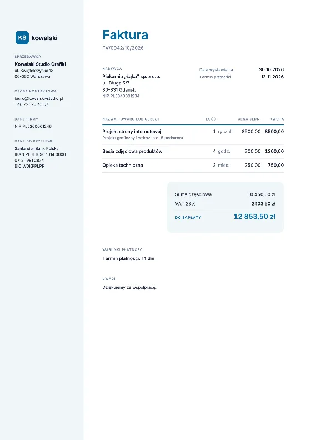Select invoice number FV/0042/10/2026
The height and width of the screenshot is (440, 311).
123,48
